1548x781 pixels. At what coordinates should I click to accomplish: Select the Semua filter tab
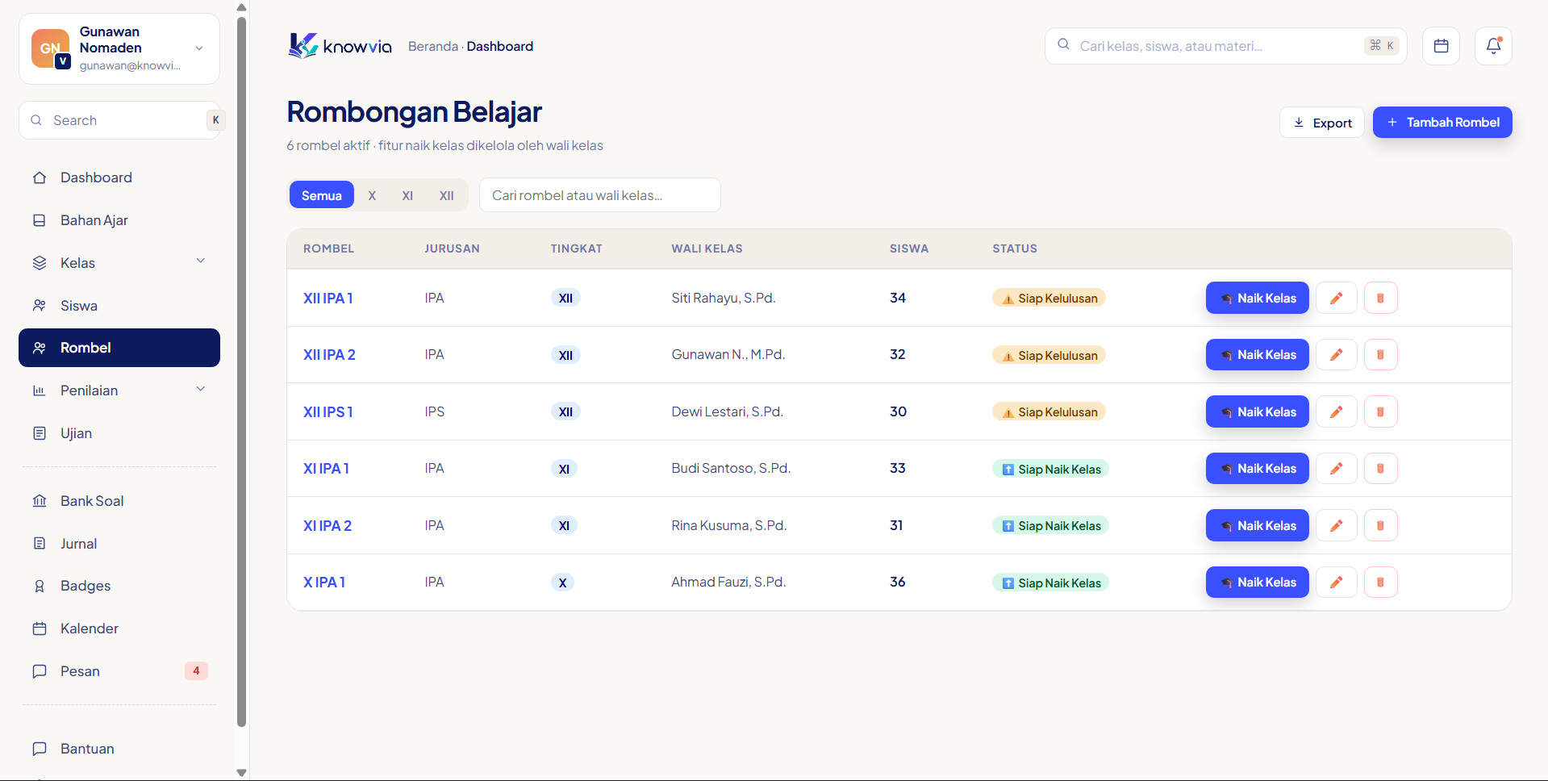321,195
